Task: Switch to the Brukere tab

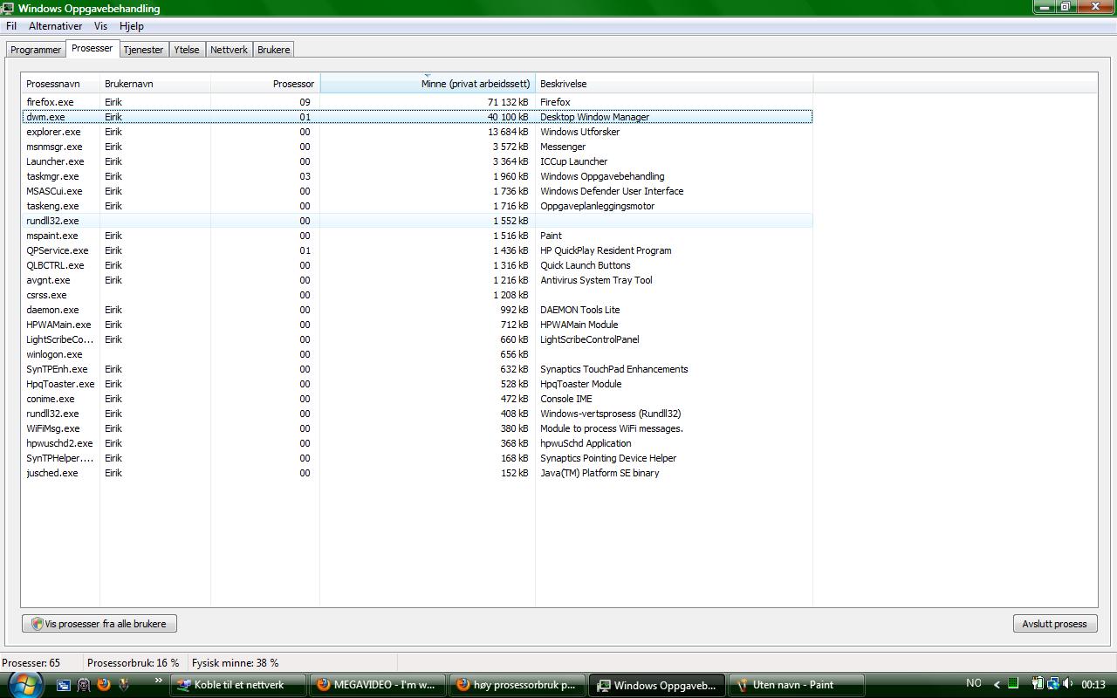Action: [x=273, y=50]
